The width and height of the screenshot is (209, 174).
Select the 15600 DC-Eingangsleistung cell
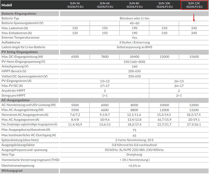(194, 57)
